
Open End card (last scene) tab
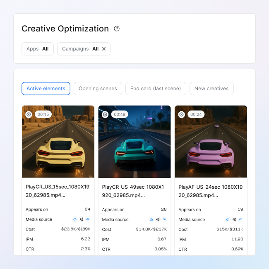[156, 89]
